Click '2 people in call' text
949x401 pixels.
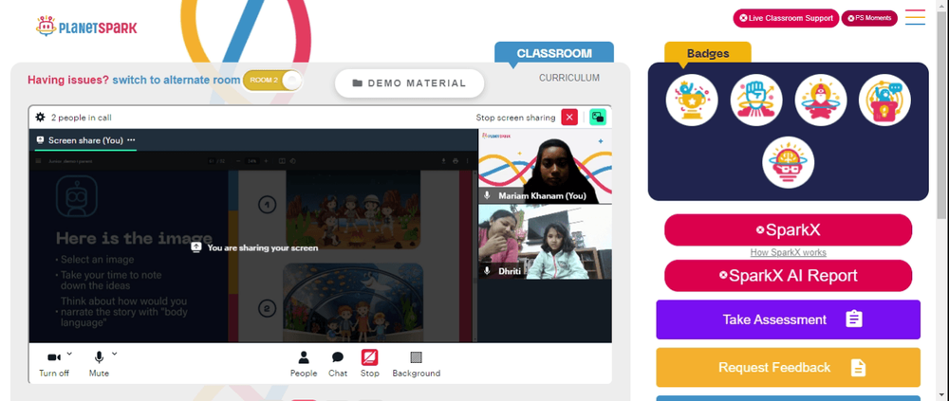81,118
